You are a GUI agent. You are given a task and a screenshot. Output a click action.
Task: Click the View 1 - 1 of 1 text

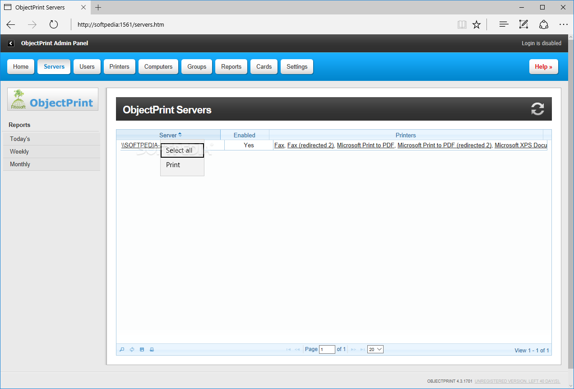pos(532,351)
